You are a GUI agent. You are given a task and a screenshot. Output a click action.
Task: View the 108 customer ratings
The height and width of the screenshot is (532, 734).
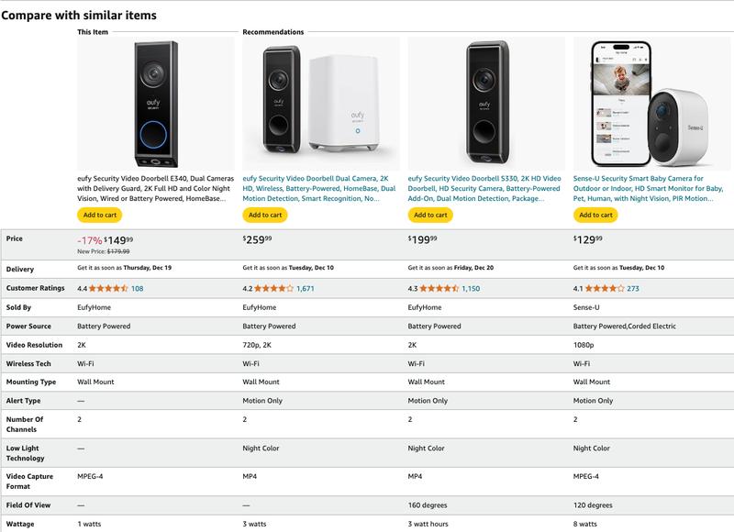pyautogui.click(x=138, y=288)
